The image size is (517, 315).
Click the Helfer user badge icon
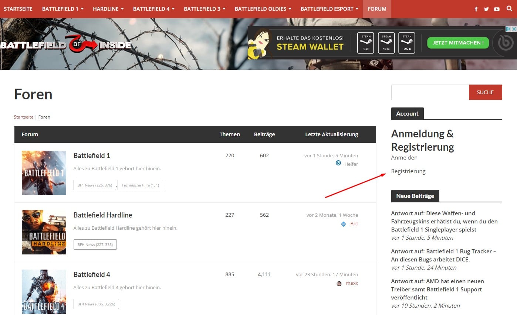click(338, 164)
